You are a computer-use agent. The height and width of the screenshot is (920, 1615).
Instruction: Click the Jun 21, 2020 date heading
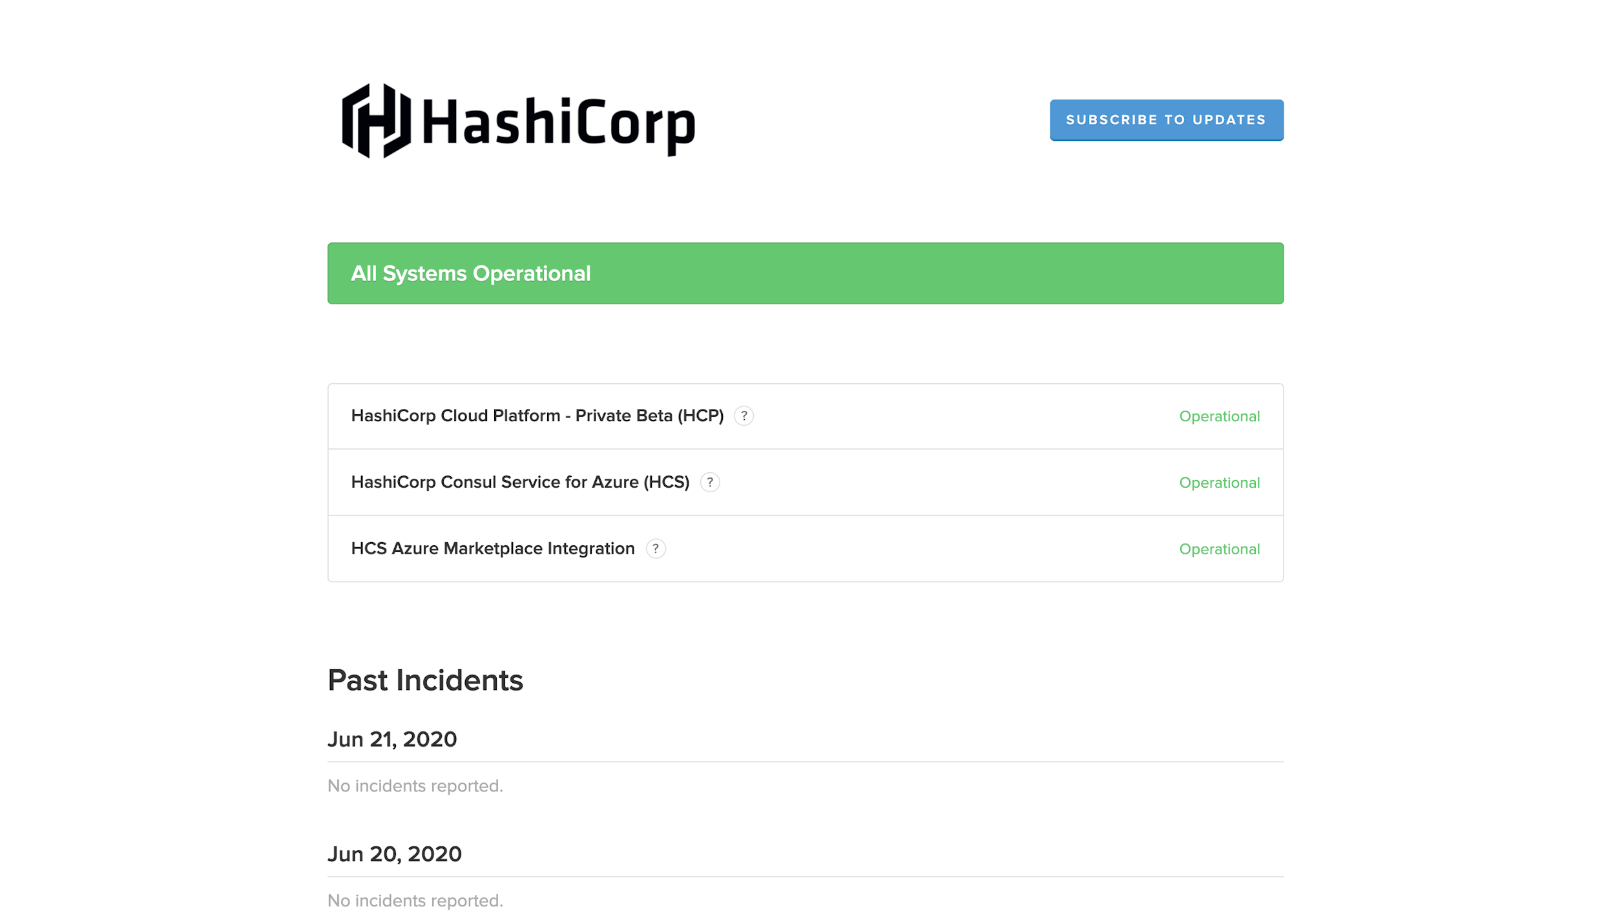click(391, 739)
